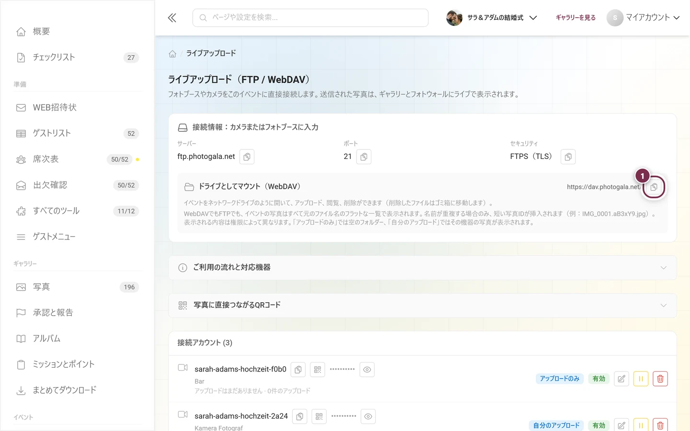Viewport: 690px width, 431px height.
Task: Open 承認と報告 in the sidebar
Action: (x=77, y=313)
